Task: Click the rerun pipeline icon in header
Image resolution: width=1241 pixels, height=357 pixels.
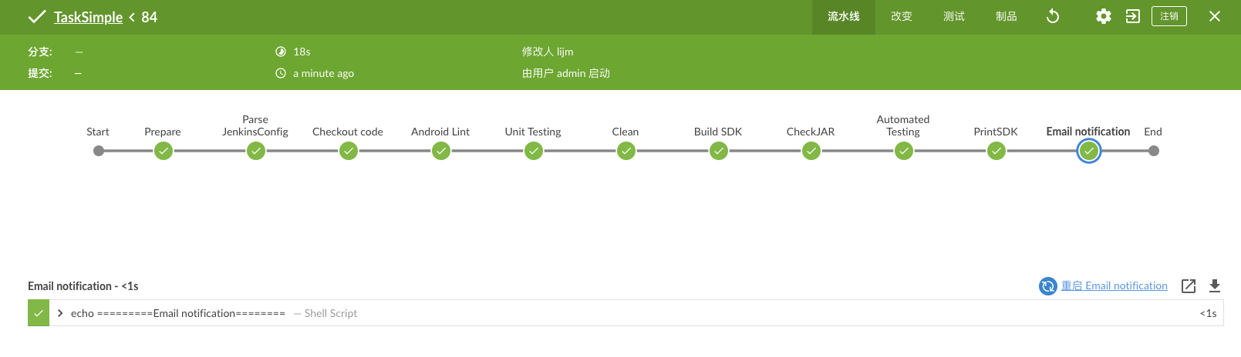Action: (x=1053, y=16)
